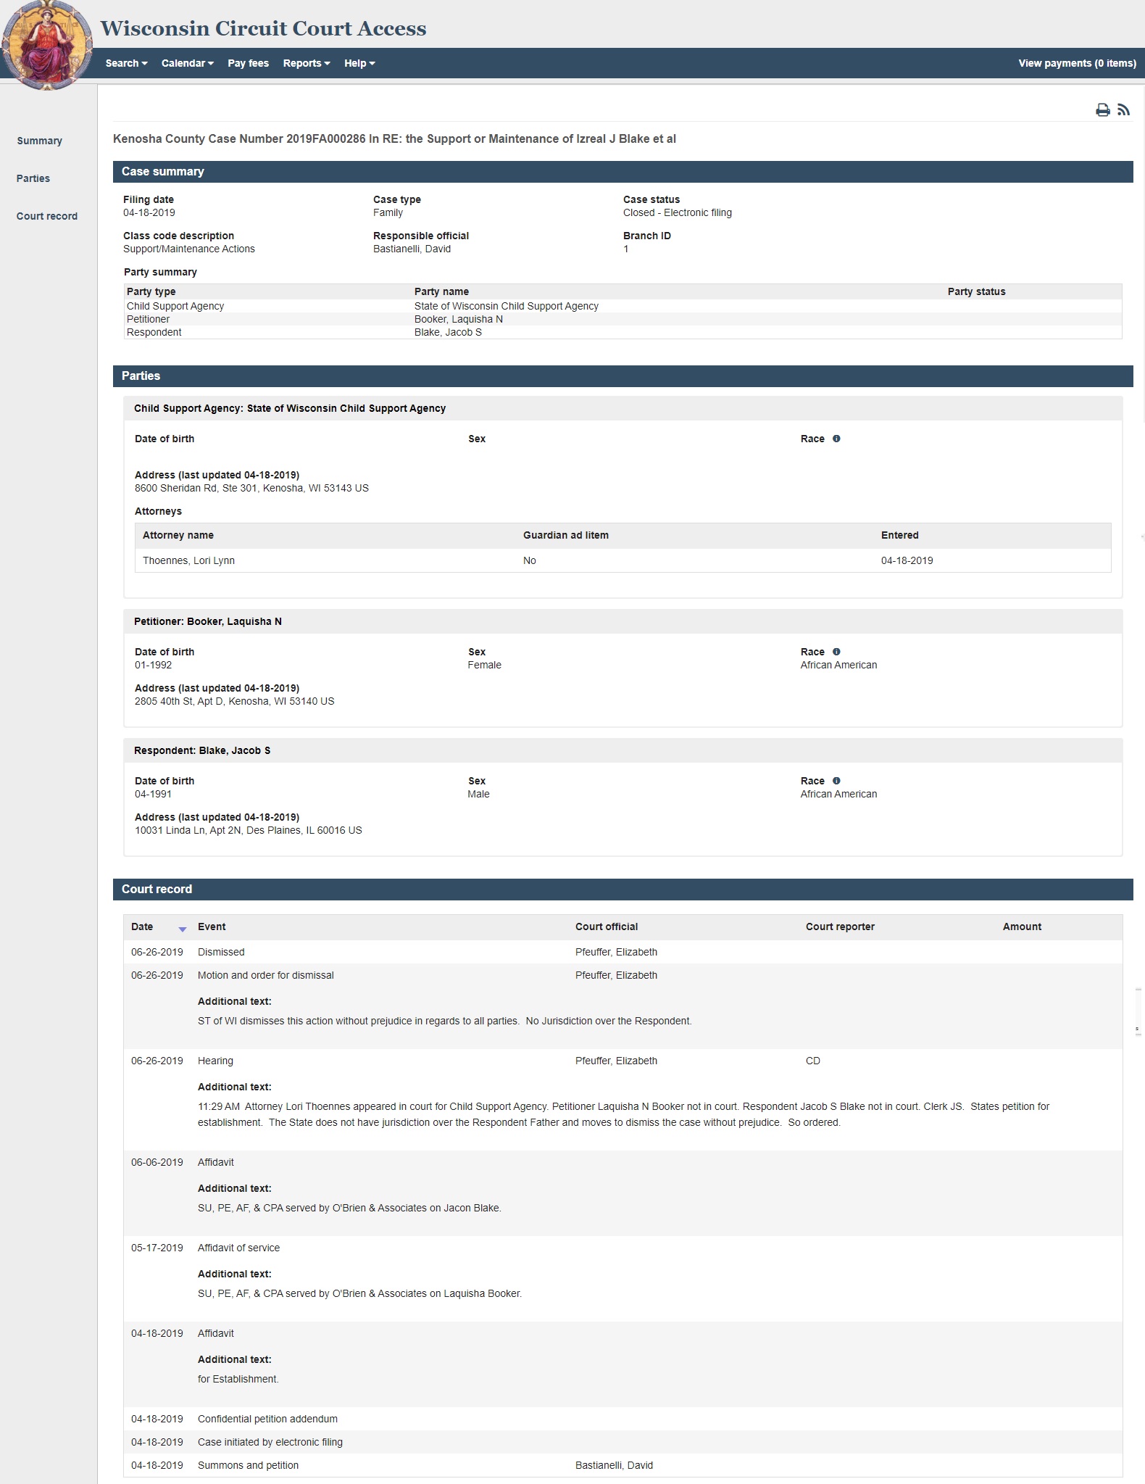Click the Event column header
The height and width of the screenshot is (1484, 1145).
pyautogui.click(x=212, y=927)
